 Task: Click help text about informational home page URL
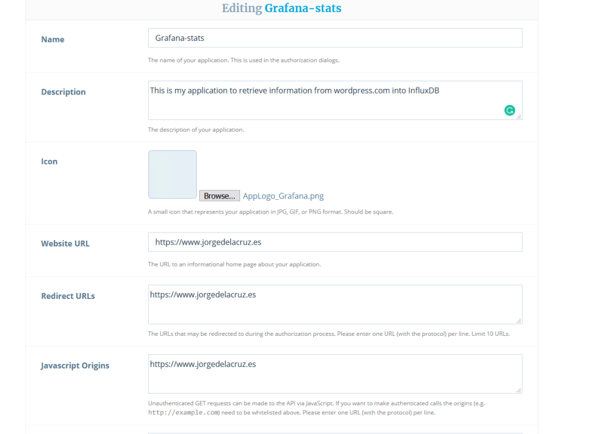coord(234,264)
